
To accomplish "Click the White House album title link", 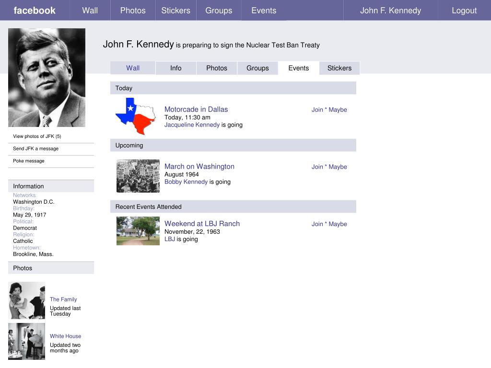I will click(65, 336).
